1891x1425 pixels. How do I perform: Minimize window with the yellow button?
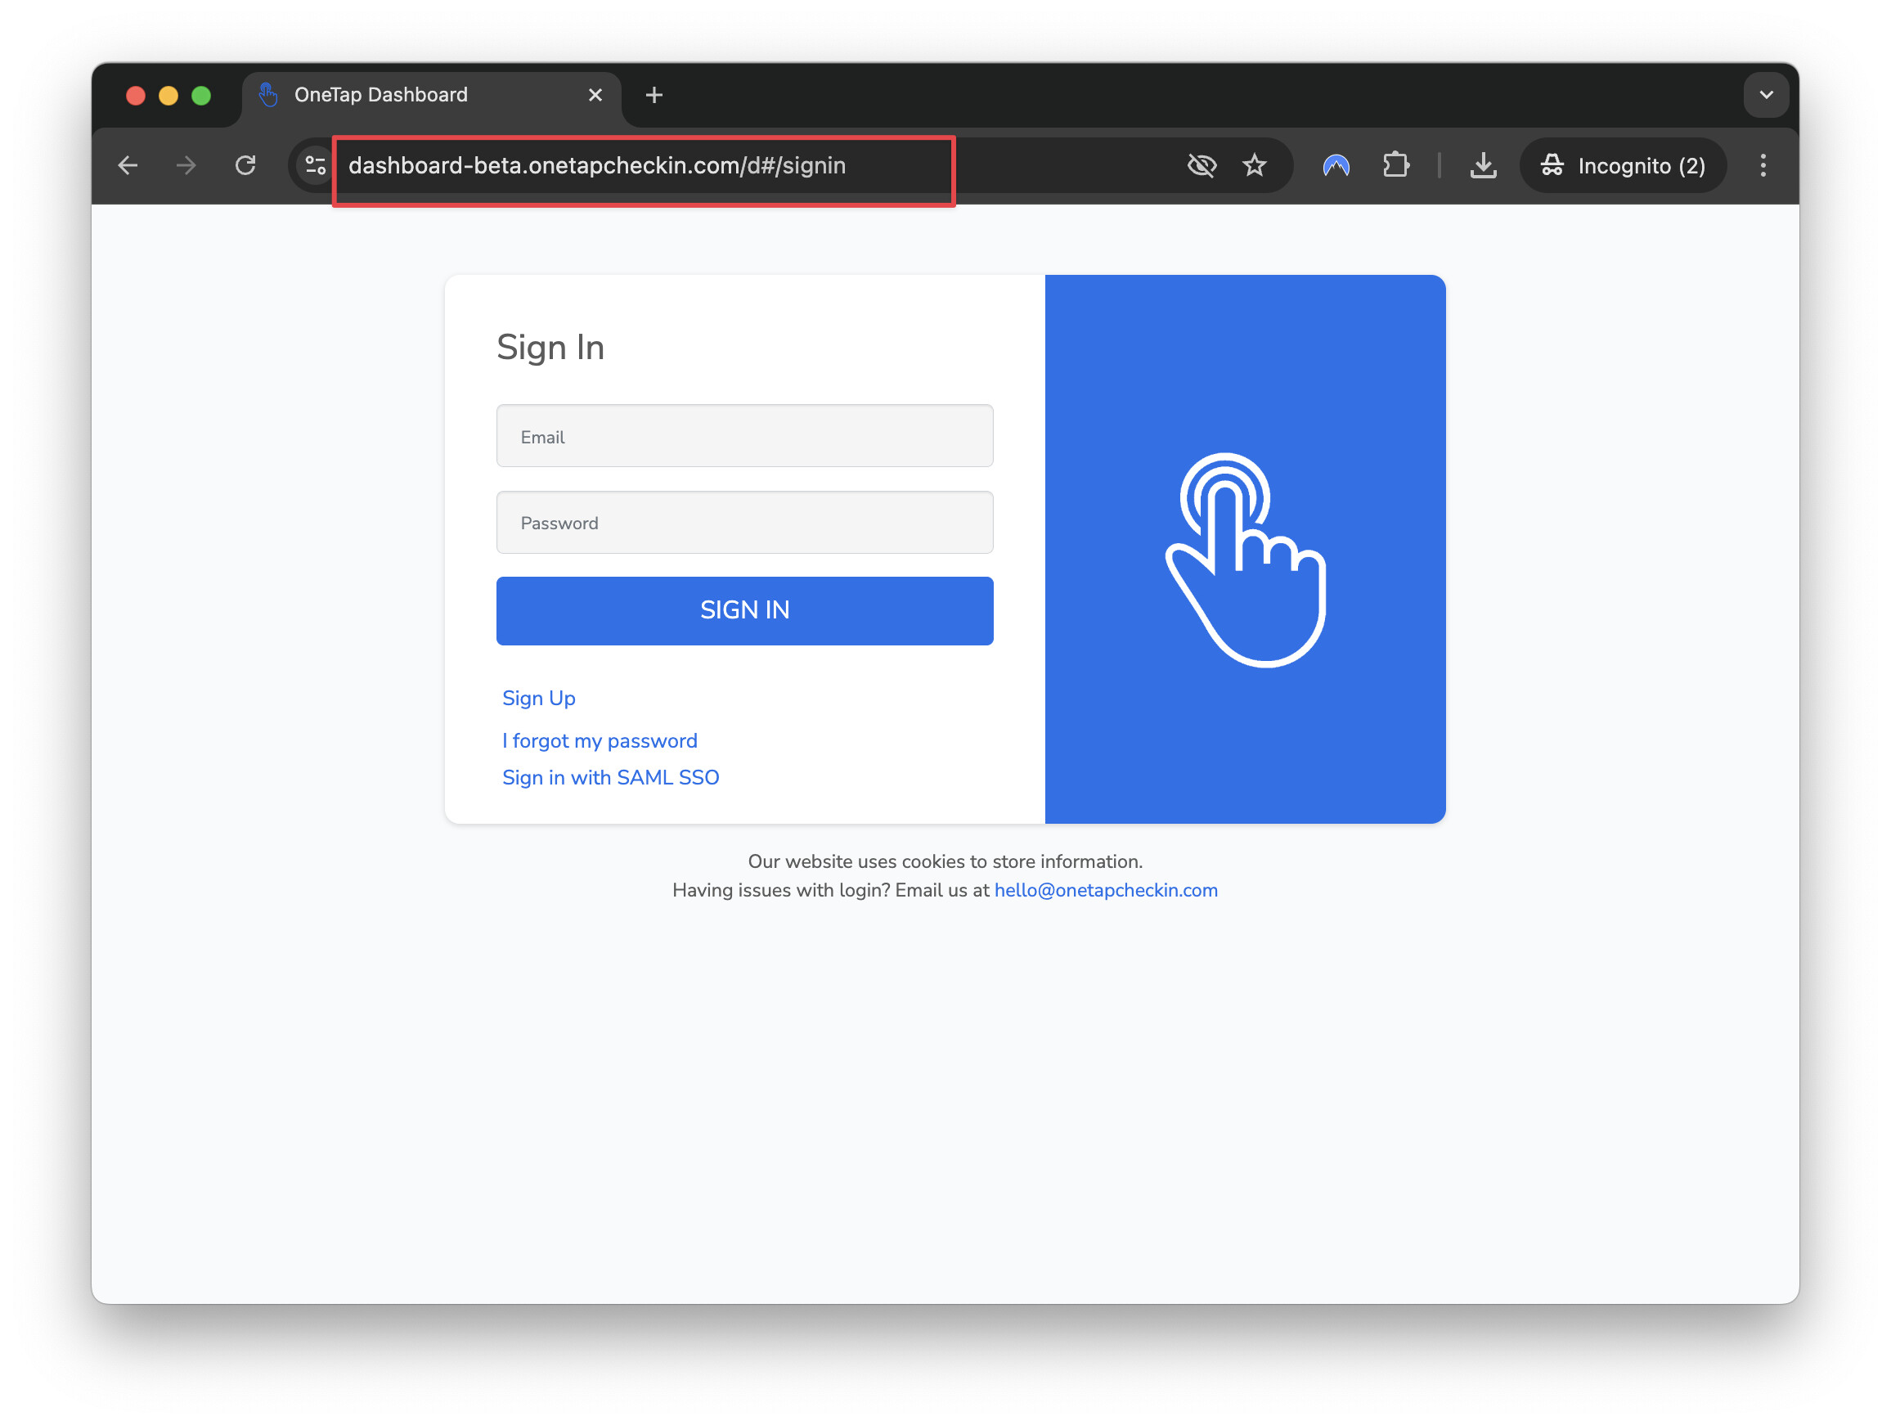168,95
